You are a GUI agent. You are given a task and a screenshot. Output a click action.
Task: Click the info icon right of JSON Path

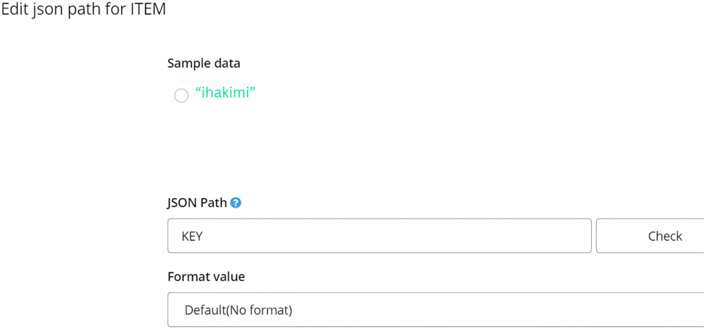[x=236, y=203]
